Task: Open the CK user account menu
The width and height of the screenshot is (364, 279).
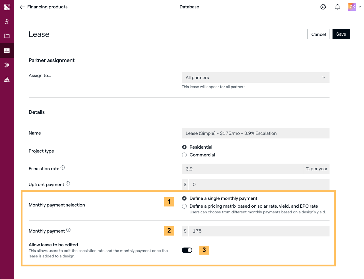Action: [354, 7]
